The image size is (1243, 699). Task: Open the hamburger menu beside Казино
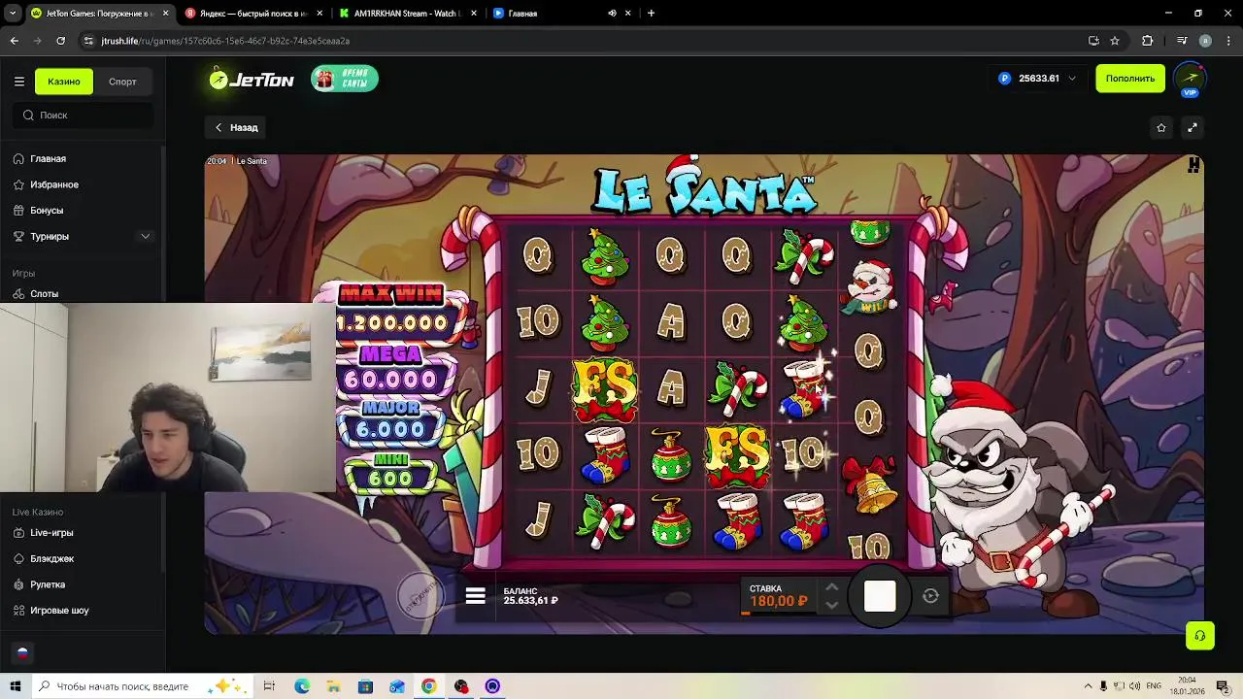point(18,82)
